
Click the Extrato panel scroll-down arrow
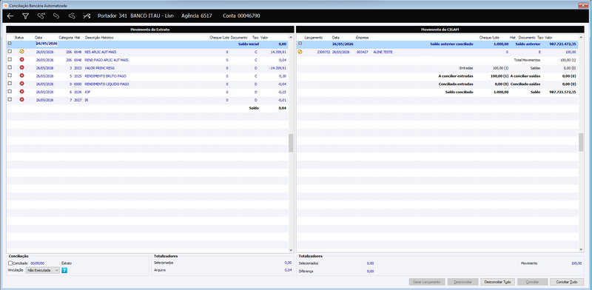[x=291, y=250]
